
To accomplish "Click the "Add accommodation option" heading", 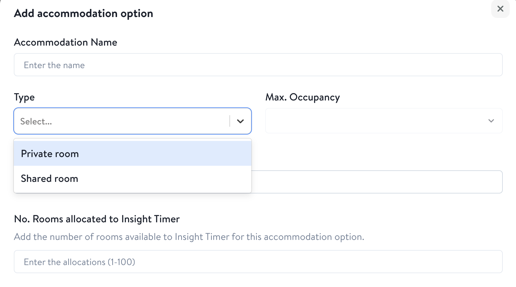I will click(x=83, y=14).
